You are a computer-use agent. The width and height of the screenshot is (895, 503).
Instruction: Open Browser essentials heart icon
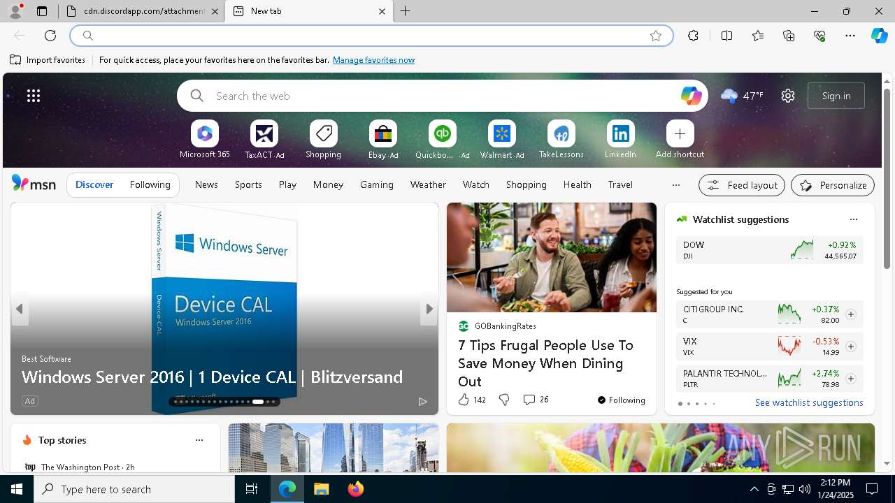point(819,36)
